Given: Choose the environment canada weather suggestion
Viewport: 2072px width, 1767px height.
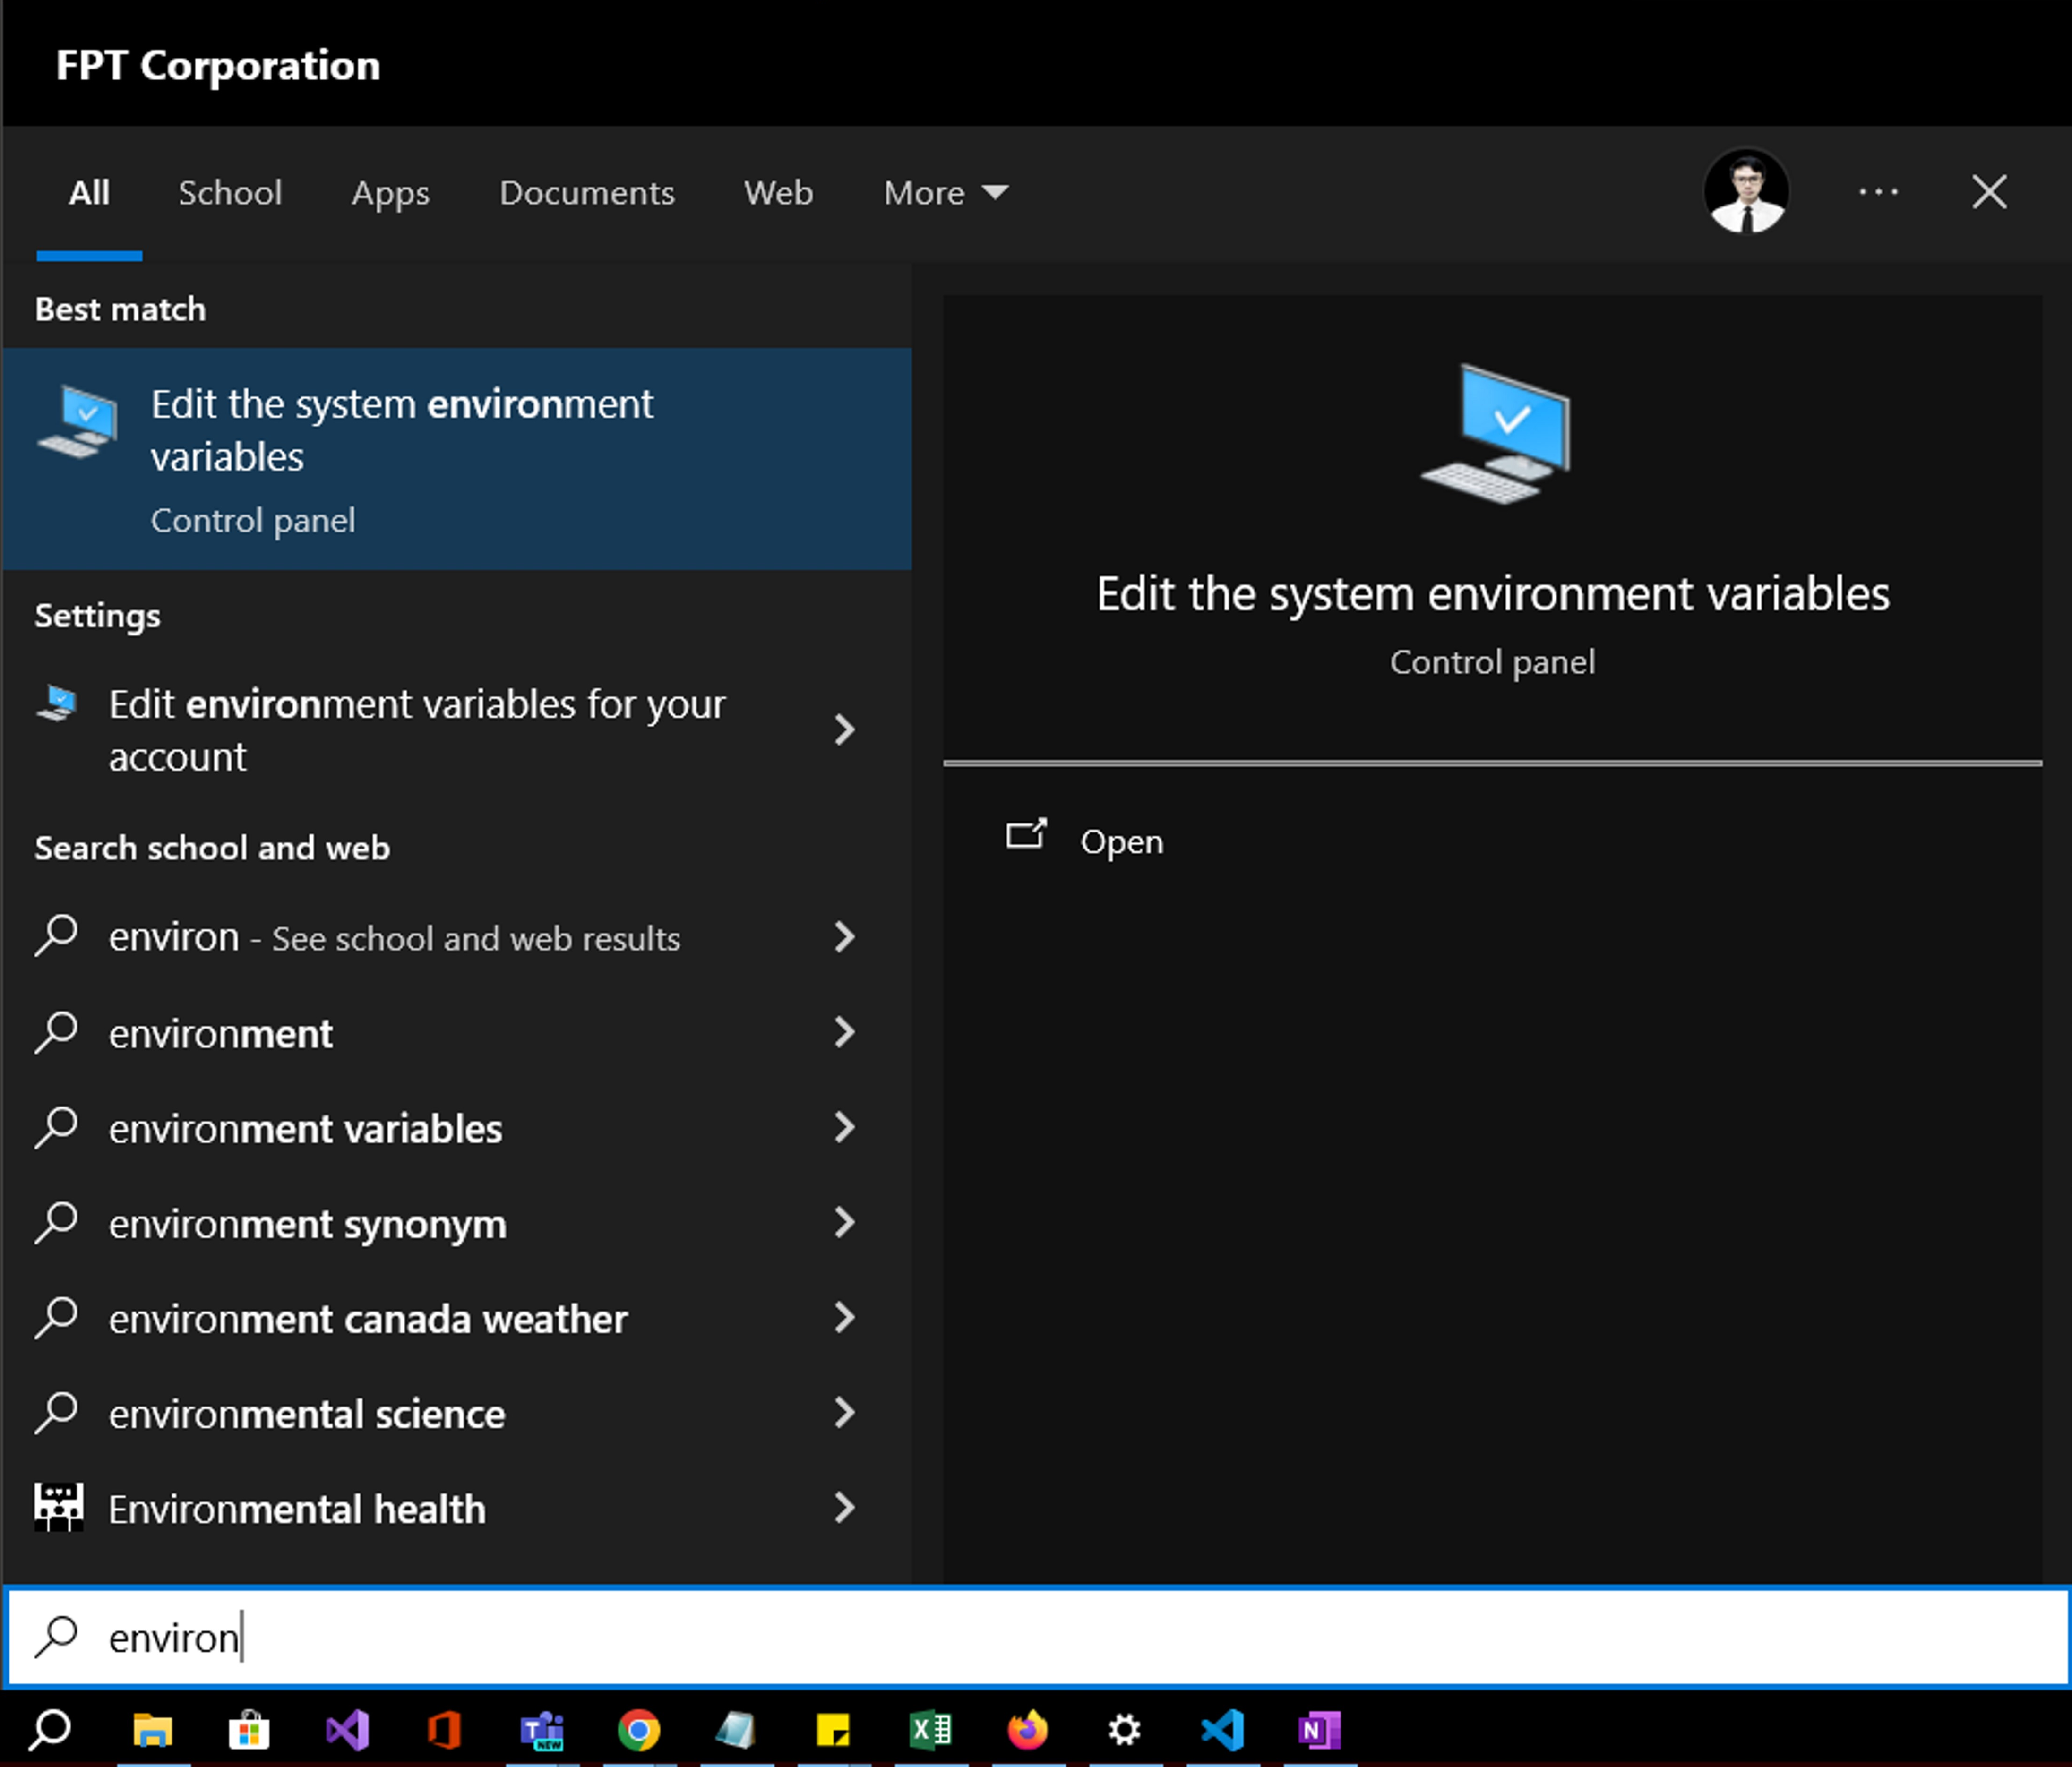Looking at the screenshot, I should coord(368,1319).
